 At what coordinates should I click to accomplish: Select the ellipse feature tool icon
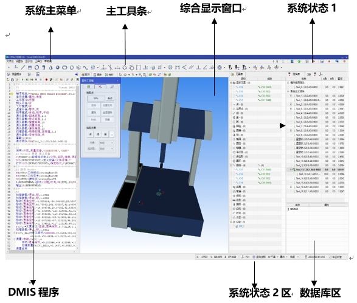(64, 68)
